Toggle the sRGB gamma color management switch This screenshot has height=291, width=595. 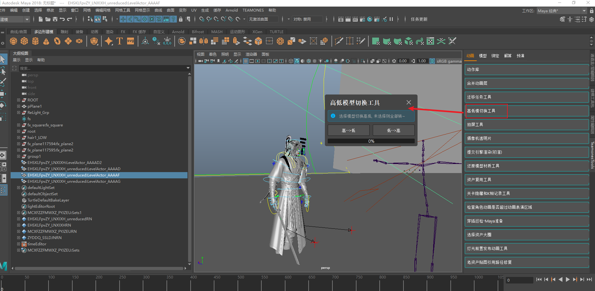[x=432, y=61]
